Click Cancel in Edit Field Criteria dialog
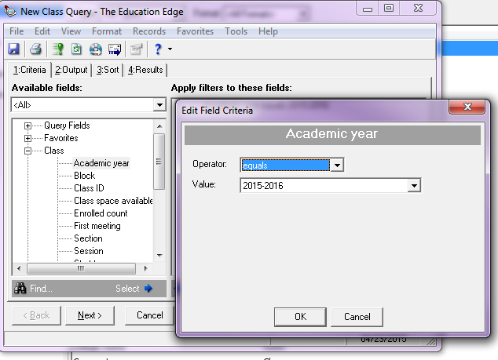Viewport: 498px width, 360px height. (357, 317)
